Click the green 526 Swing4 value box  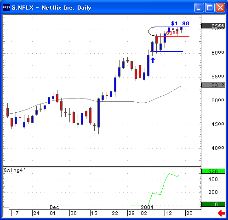click(x=213, y=171)
